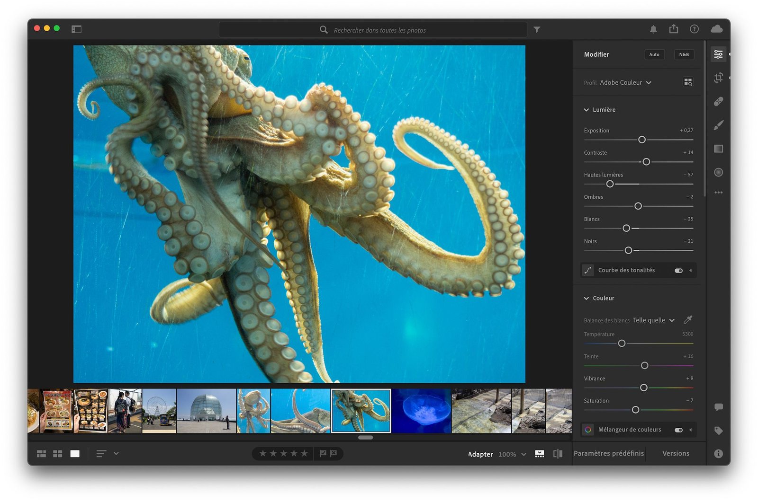Switch to square grid view
758x502 pixels.
tap(58, 454)
